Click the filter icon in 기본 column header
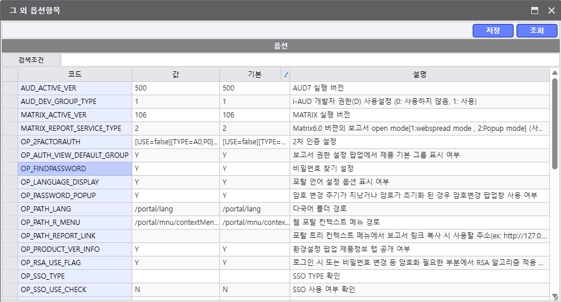 (285, 75)
